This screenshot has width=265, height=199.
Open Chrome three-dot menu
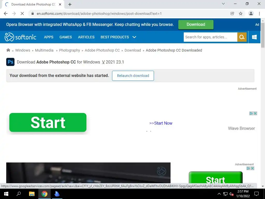coord(259,13)
